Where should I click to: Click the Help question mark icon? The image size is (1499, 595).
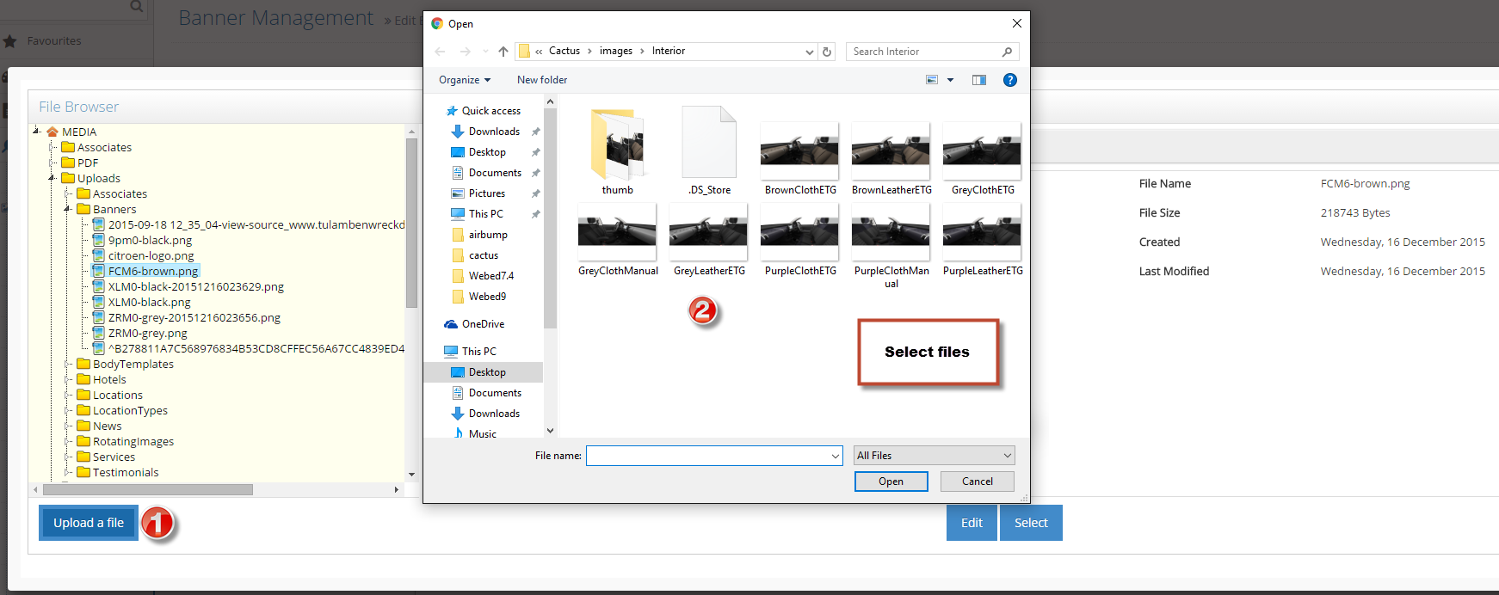tap(1010, 80)
